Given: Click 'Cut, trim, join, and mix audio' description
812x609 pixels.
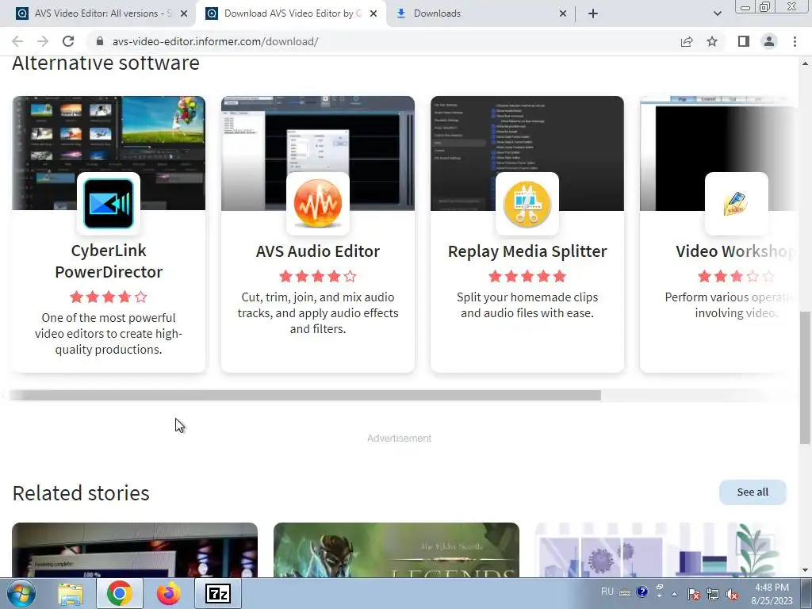Looking at the screenshot, I should point(318,312).
